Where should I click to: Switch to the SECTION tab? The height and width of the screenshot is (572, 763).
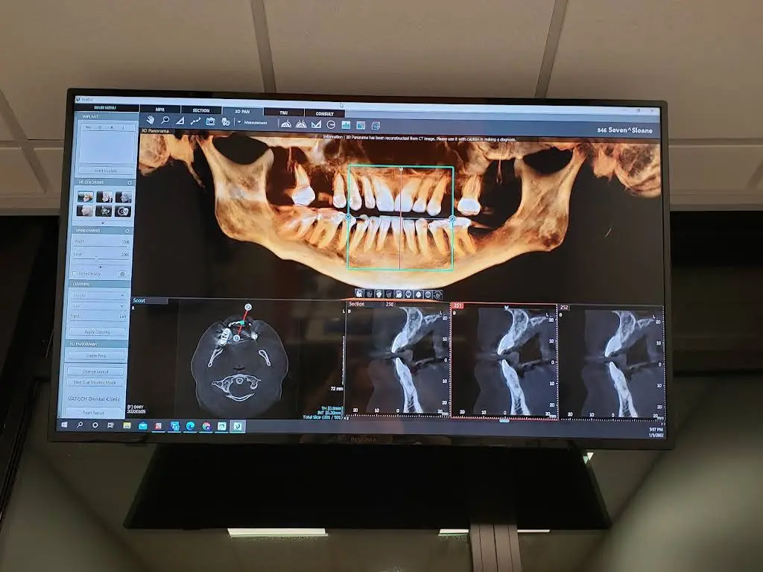(x=201, y=111)
